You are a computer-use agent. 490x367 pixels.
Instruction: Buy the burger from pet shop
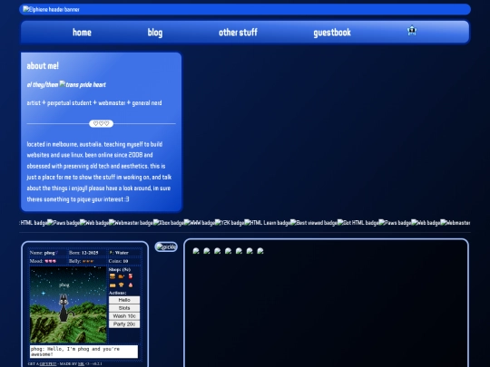click(113, 276)
